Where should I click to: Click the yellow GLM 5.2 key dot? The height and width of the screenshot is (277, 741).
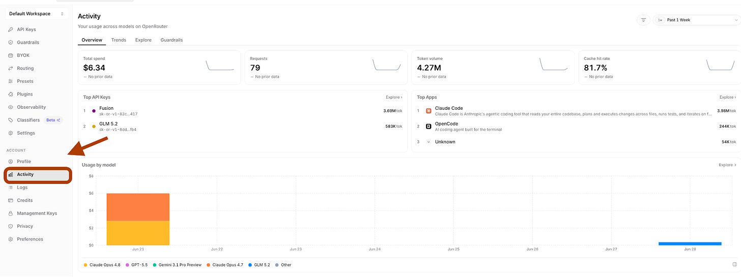pyautogui.click(x=94, y=126)
